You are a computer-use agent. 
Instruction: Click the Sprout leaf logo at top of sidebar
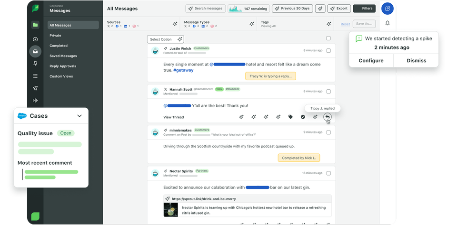click(x=35, y=9)
